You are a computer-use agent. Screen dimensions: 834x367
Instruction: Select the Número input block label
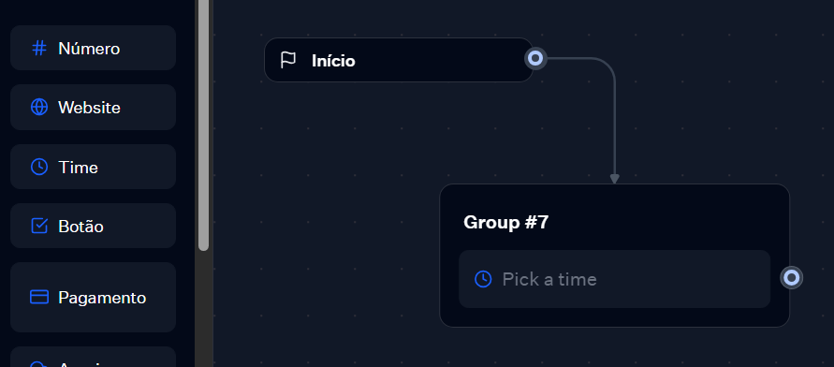(x=89, y=49)
